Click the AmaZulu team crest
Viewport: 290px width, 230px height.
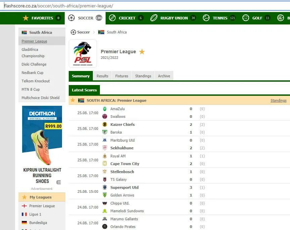[105, 109]
